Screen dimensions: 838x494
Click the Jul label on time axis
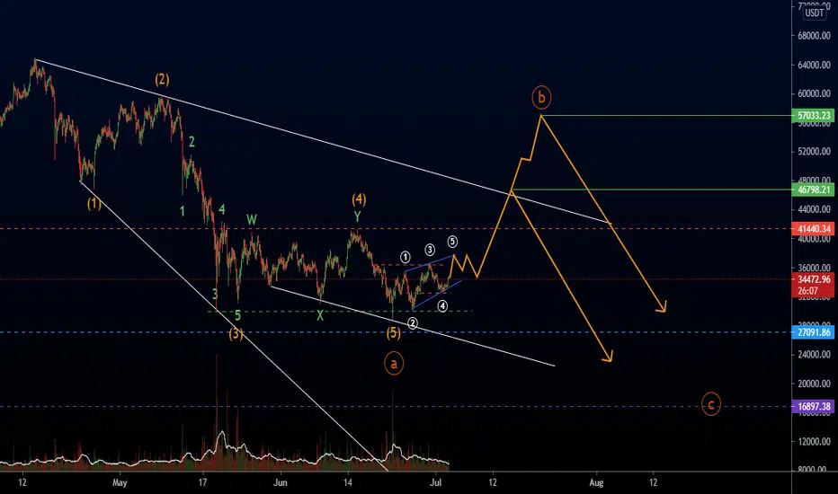(435, 483)
